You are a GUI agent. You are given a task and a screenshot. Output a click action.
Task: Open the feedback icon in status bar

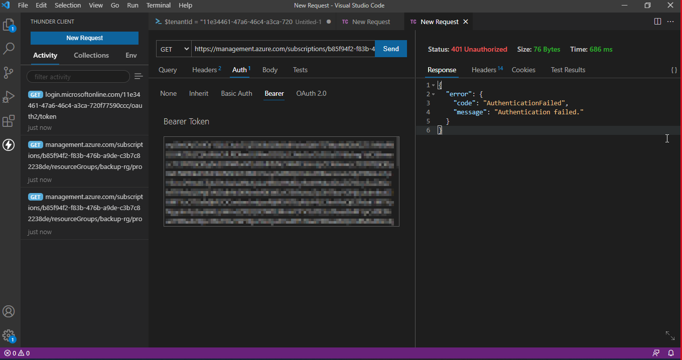tap(656, 353)
